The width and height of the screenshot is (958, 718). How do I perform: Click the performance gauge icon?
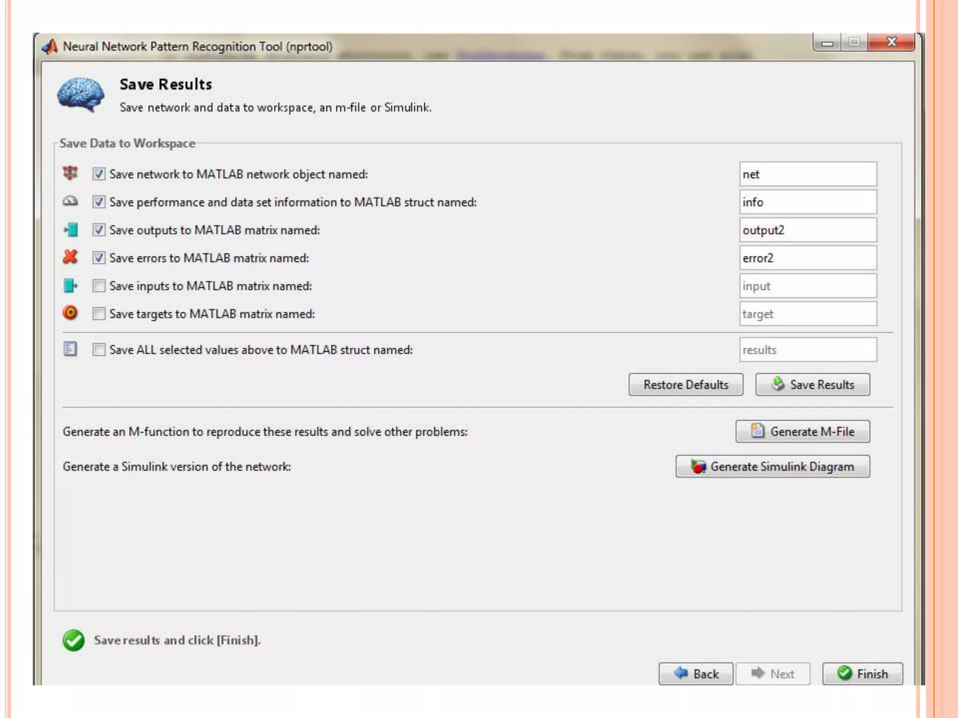point(70,201)
